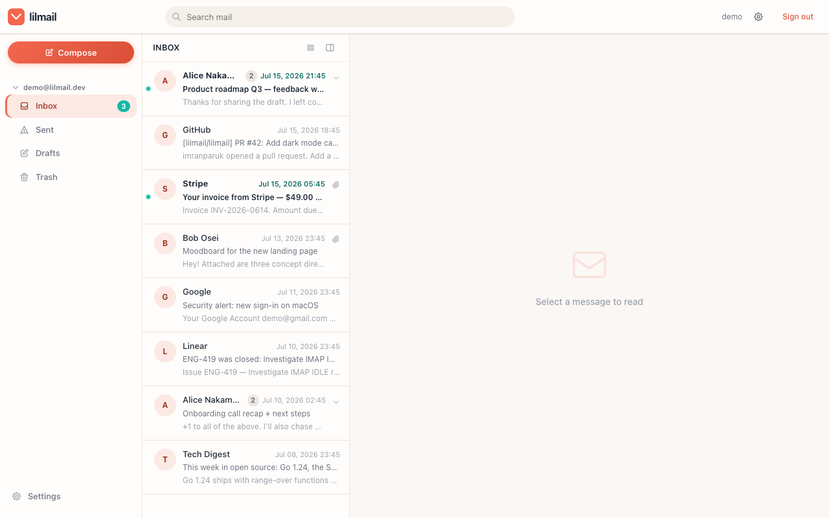The height and width of the screenshot is (518, 829).
Task: Click the lilmail logo icon
Action: pyautogui.click(x=16, y=17)
